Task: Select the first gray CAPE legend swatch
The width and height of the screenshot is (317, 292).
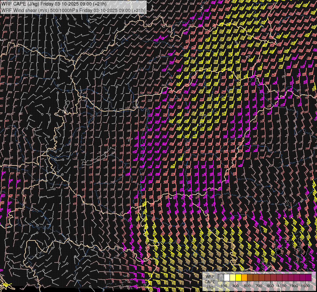Action: point(221,278)
